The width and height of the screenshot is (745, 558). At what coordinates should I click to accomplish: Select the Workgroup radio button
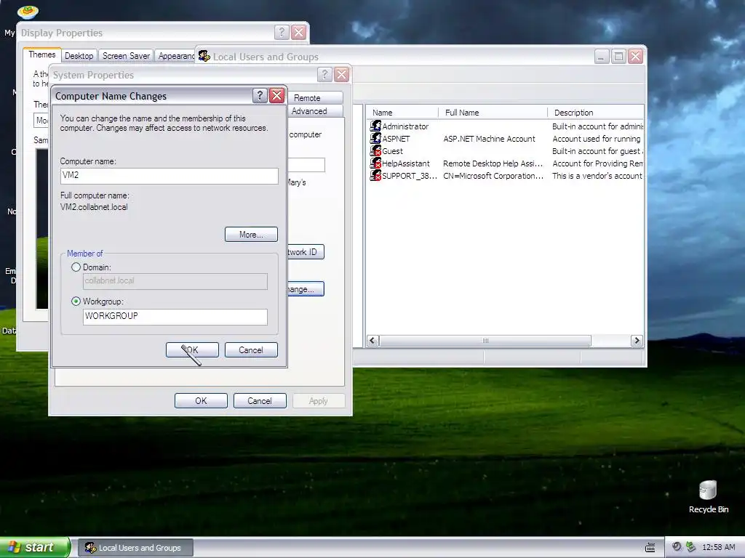pos(76,302)
